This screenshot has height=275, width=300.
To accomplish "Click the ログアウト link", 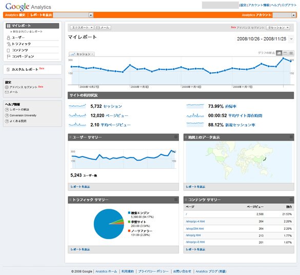I will click(x=289, y=5).
